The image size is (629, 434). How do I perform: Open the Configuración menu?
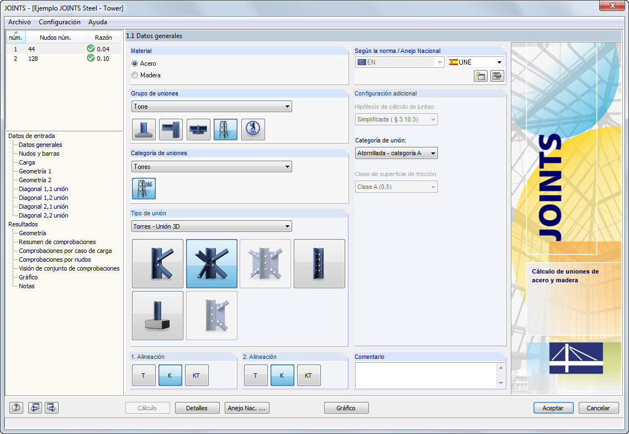coord(60,22)
